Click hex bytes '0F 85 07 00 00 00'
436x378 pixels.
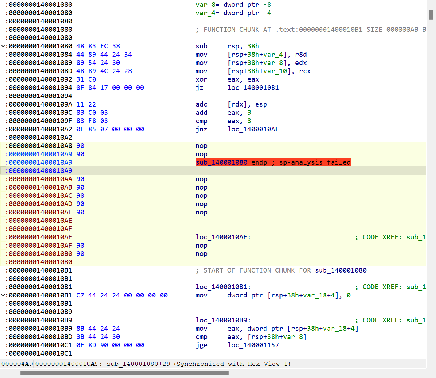coord(110,129)
